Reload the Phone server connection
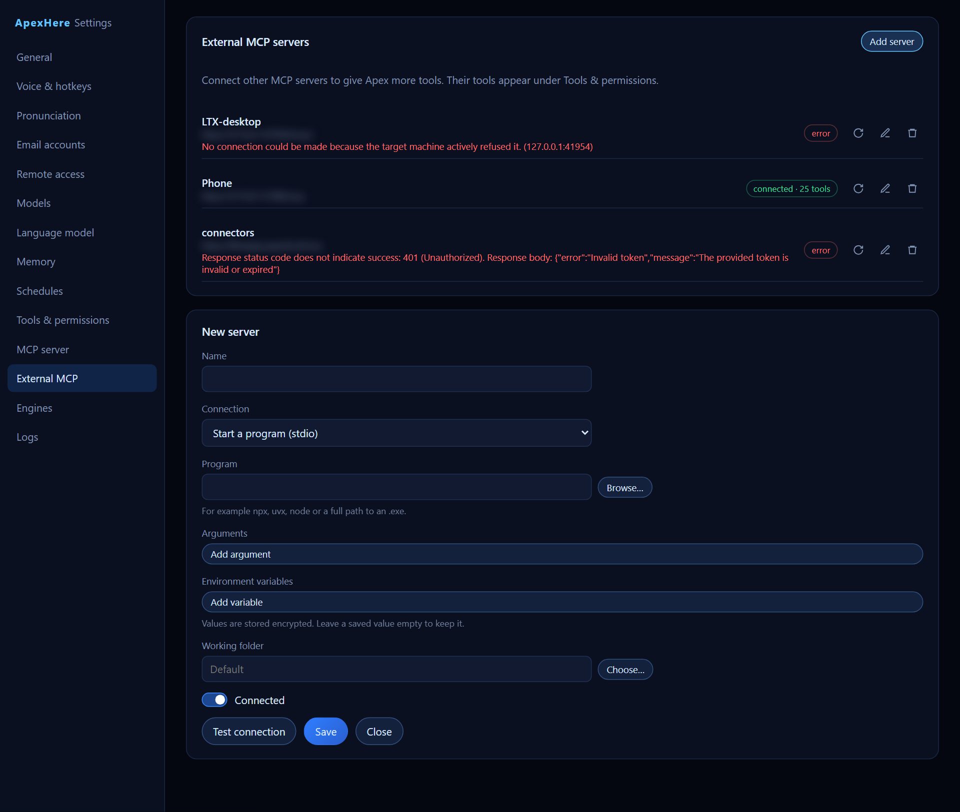 point(858,188)
